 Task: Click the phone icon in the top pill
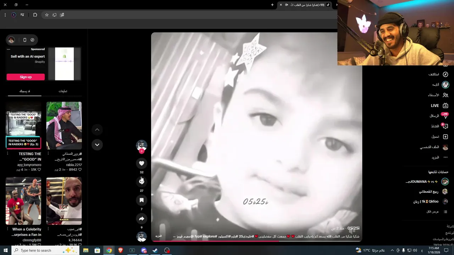point(24,40)
